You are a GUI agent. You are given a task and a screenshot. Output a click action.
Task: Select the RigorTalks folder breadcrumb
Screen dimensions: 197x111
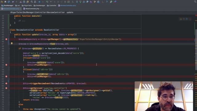pyautogui.click(x=27, y=6)
